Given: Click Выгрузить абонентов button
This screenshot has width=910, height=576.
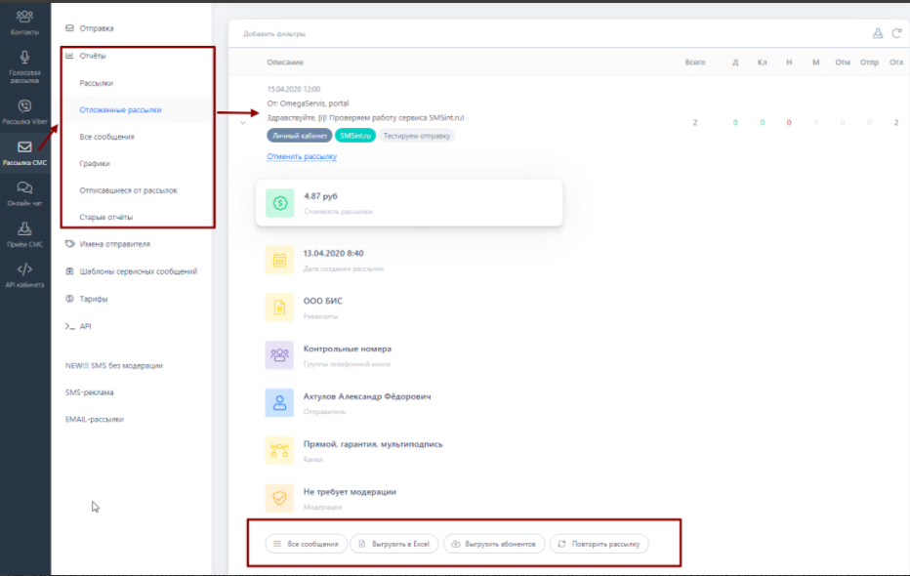Looking at the screenshot, I should [494, 544].
